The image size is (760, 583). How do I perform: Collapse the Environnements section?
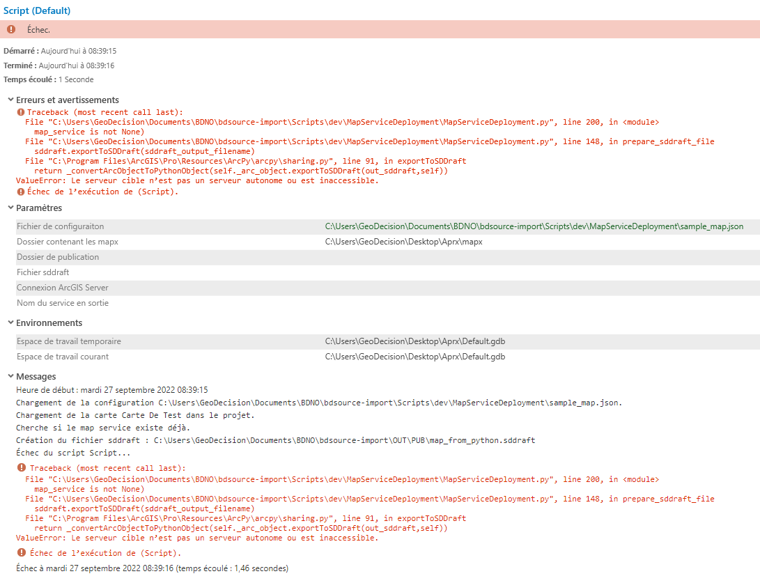click(x=10, y=323)
